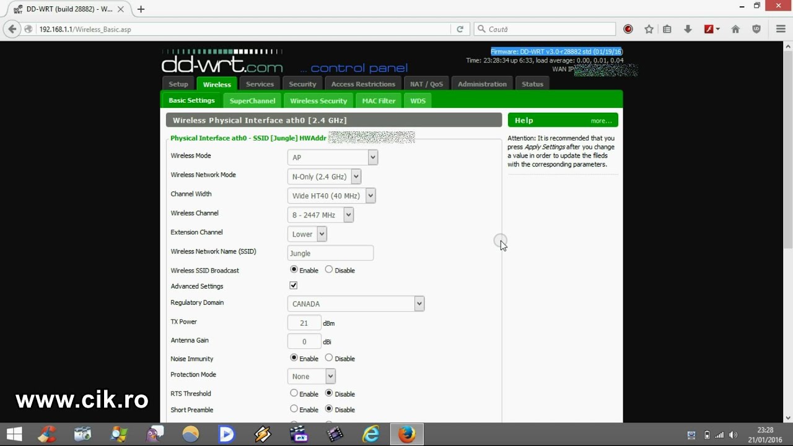
Task: Click the Firefox back arrow button
Action: coord(12,29)
